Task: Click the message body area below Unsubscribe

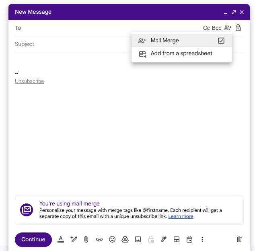Action: [129, 139]
